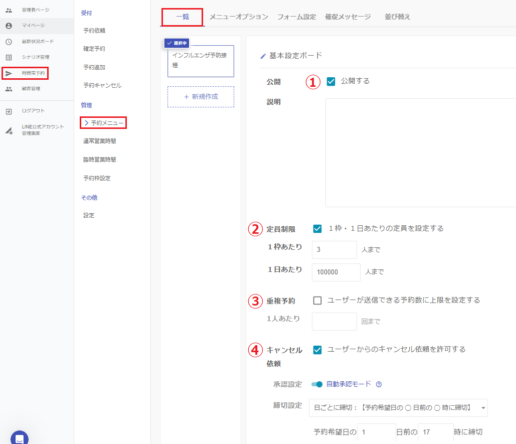Uncheck the 公開する checkbox

coord(331,81)
